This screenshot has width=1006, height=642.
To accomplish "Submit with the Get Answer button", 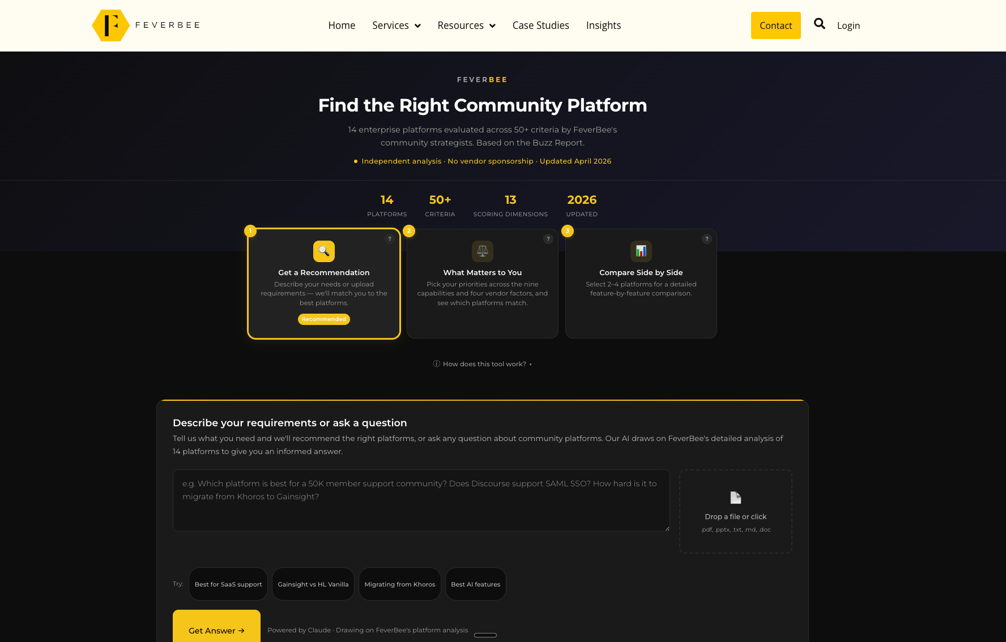I will pos(216,627).
